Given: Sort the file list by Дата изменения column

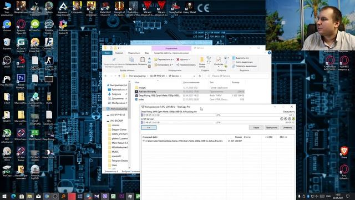Looking at the screenshot, I should pos(191,83).
